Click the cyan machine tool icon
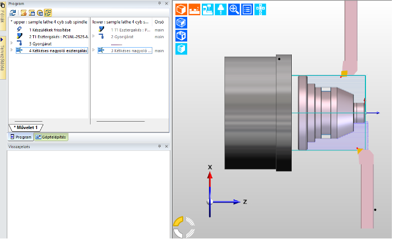393x239 pixels. (x=207, y=10)
